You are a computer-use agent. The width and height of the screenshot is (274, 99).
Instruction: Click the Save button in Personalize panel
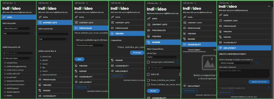pyautogui.click(x=79, y=59)
